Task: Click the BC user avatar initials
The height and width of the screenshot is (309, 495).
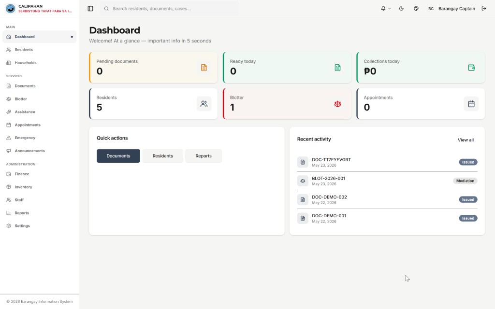Action: [431, 9]
